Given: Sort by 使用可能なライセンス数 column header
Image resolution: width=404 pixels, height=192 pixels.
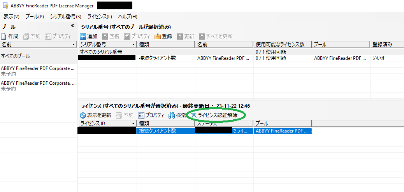Looking at the screenshot, I should click(283, 45).
